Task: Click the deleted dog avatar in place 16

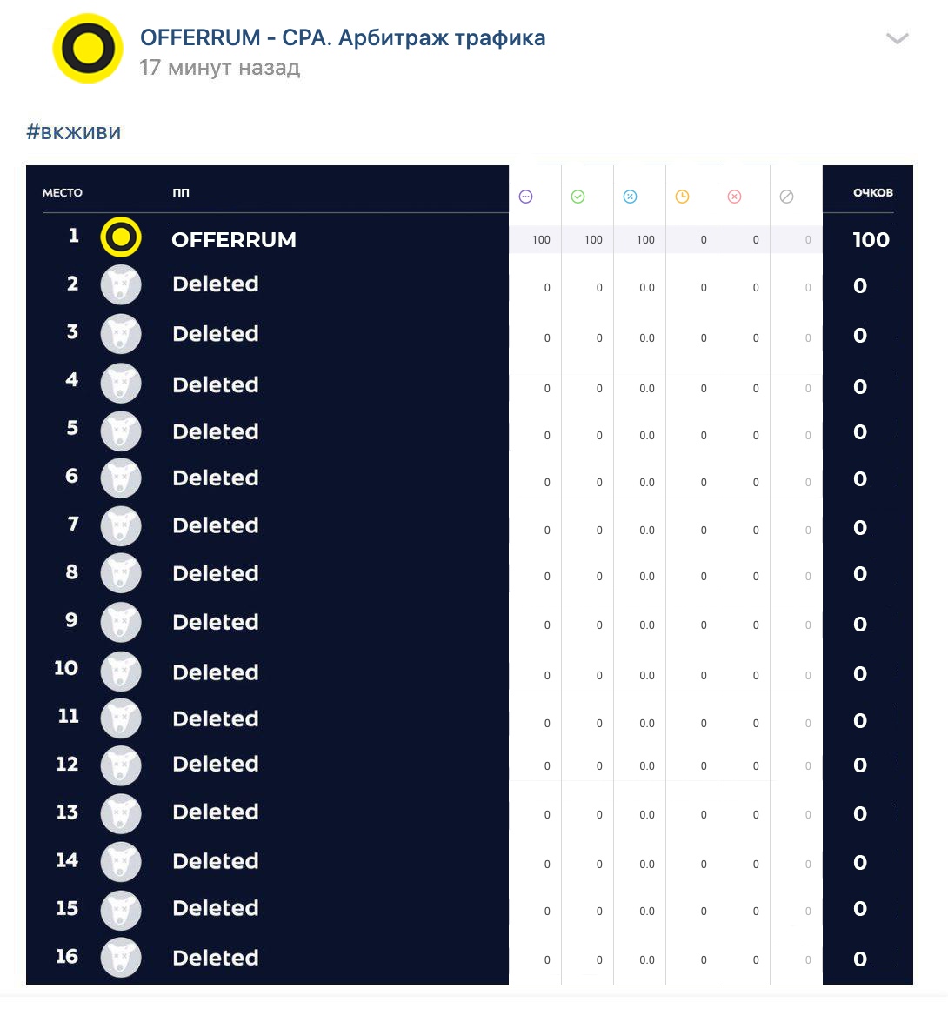Action: 120,959
